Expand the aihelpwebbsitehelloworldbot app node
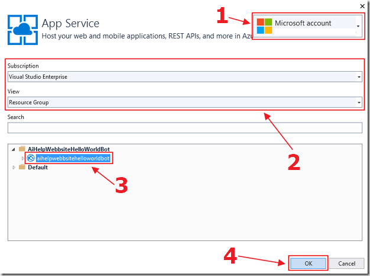 pyautogui.click(x=23, y=158)
